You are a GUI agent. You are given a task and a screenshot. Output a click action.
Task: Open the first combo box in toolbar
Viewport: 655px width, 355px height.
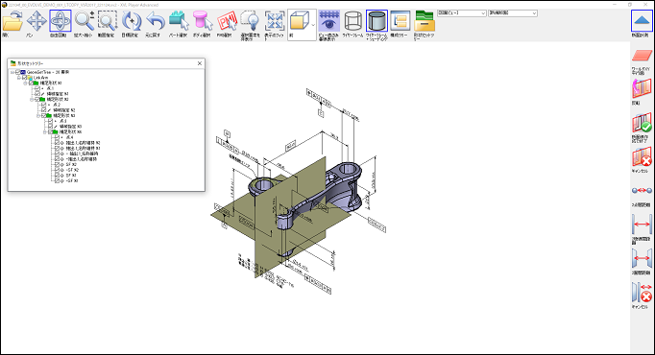pos(462,13)
